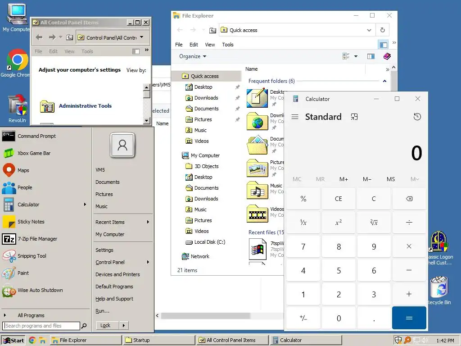Unpin Desktop from Quick access list
461x346 pixels.
point(238,87)
